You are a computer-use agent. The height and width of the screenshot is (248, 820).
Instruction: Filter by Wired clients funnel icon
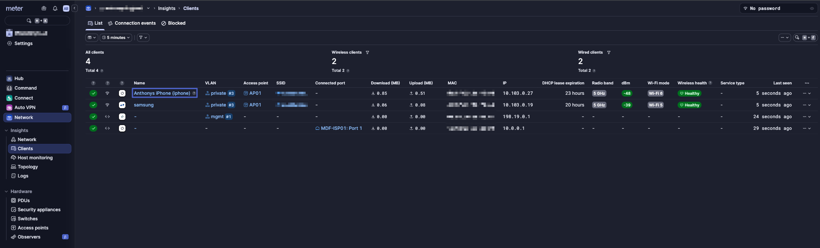click(609, 52)
